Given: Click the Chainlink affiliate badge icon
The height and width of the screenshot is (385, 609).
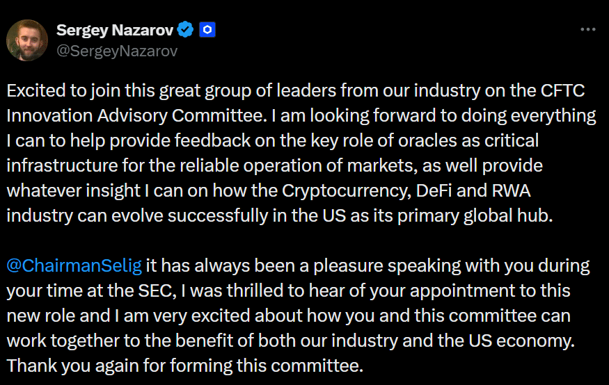Looking at the screenshot, I should [x=207, y=29].
